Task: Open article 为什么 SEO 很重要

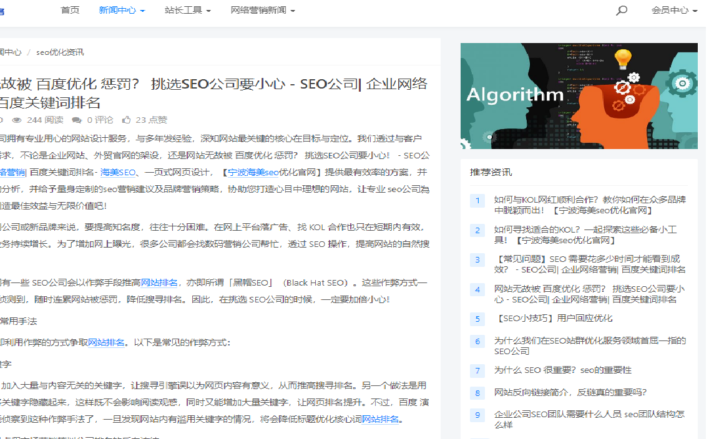Action: tap(562, 370)
